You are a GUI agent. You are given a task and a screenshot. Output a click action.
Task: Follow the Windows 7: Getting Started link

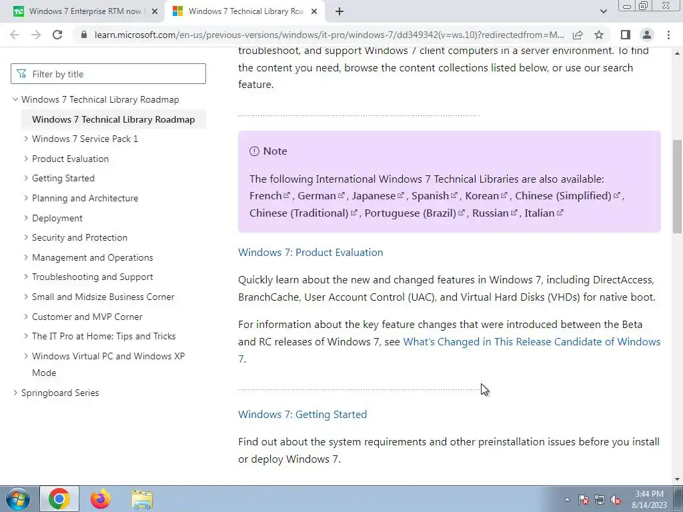(302, 415)
